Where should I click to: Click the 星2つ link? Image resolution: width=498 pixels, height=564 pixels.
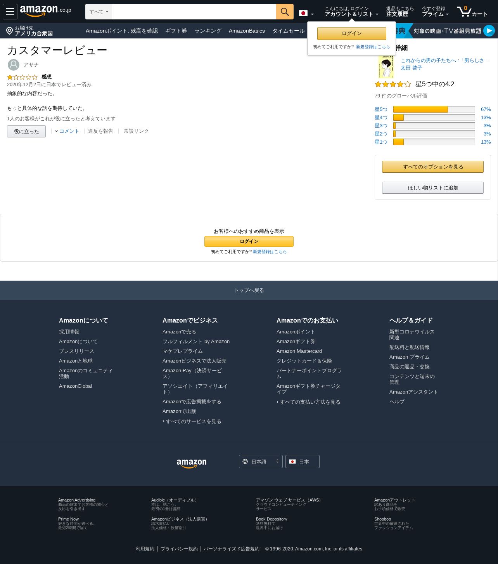[x=381, y=134]
